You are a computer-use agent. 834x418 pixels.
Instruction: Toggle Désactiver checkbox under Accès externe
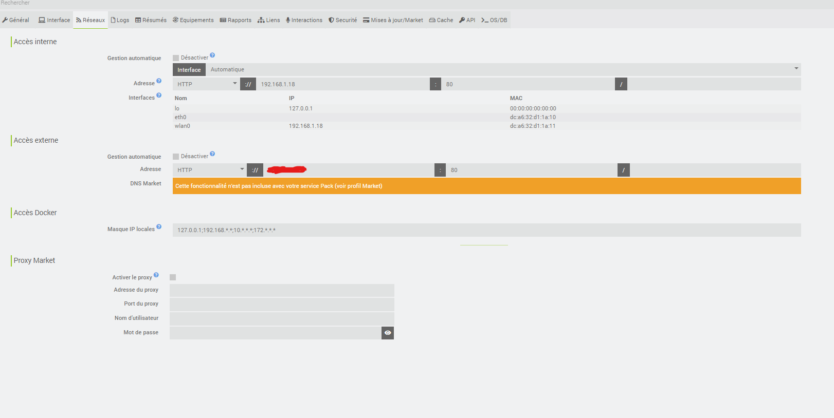(176, 157)
